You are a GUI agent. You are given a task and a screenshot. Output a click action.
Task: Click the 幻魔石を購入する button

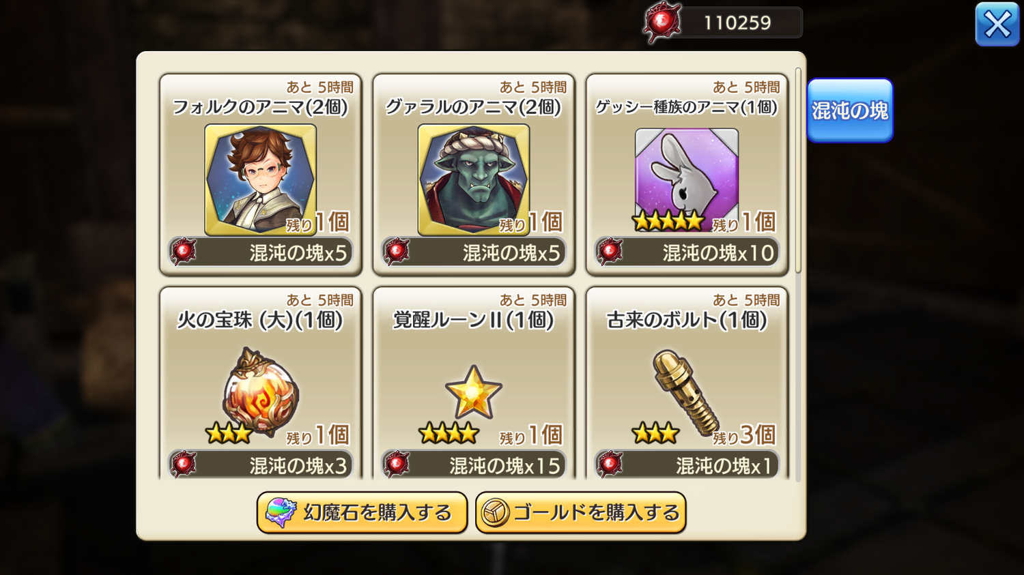click(362, 513)
